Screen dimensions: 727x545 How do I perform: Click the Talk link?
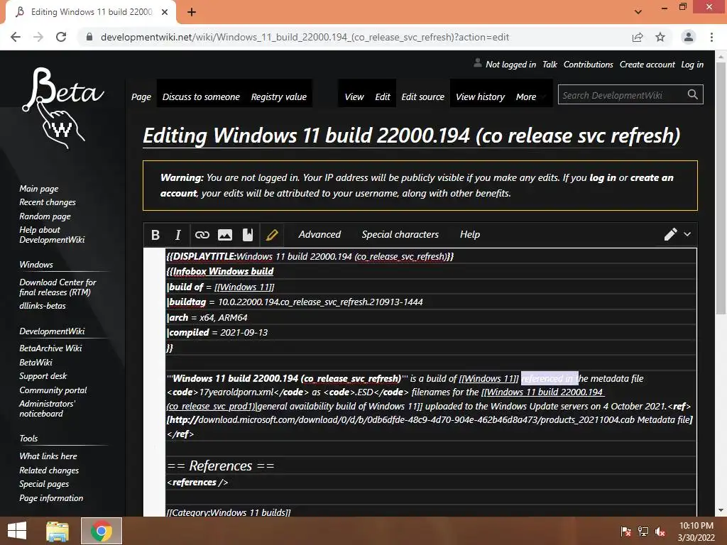click(550, 65)
